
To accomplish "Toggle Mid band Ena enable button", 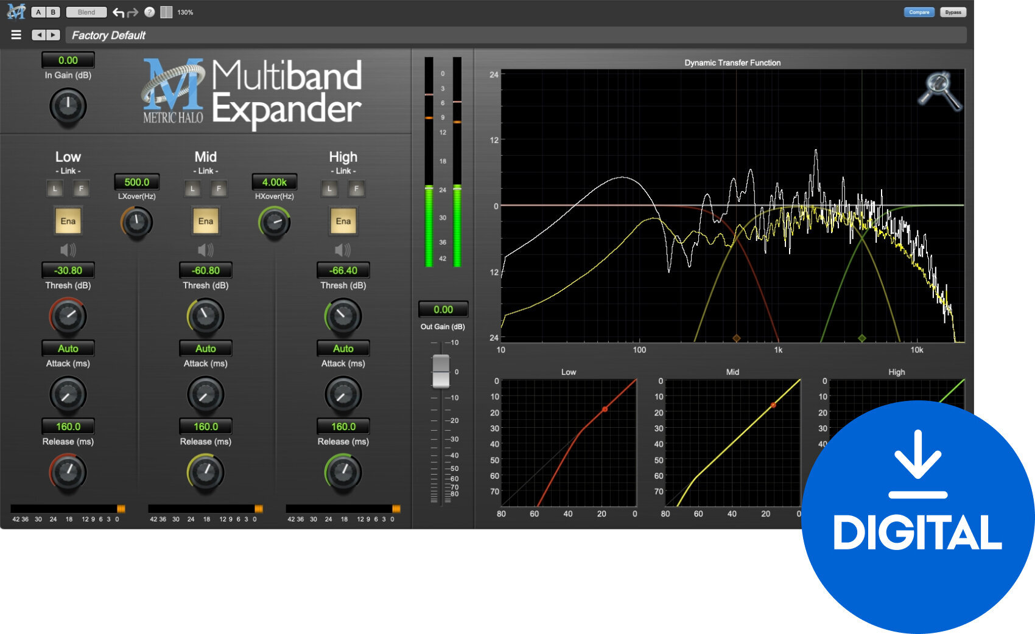I will 206,221.
